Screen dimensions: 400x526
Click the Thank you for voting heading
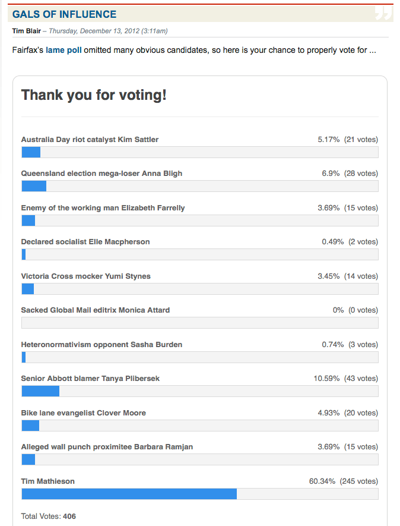[x=94, y=95]
